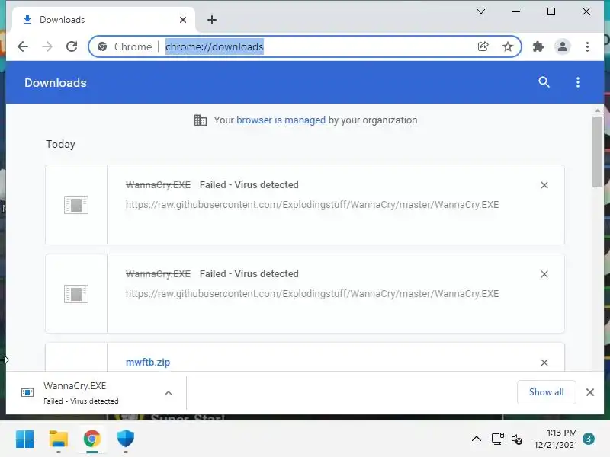Click the scrollbar up arrow
The width and height of the screenshot is (610, 457).
(597, 110)
